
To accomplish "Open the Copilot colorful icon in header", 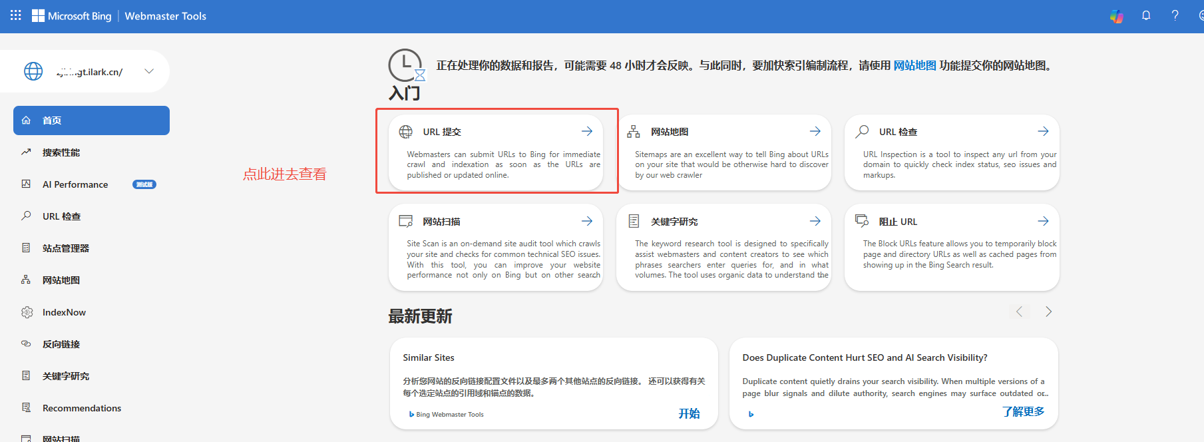I will [x=1117, y=16].
